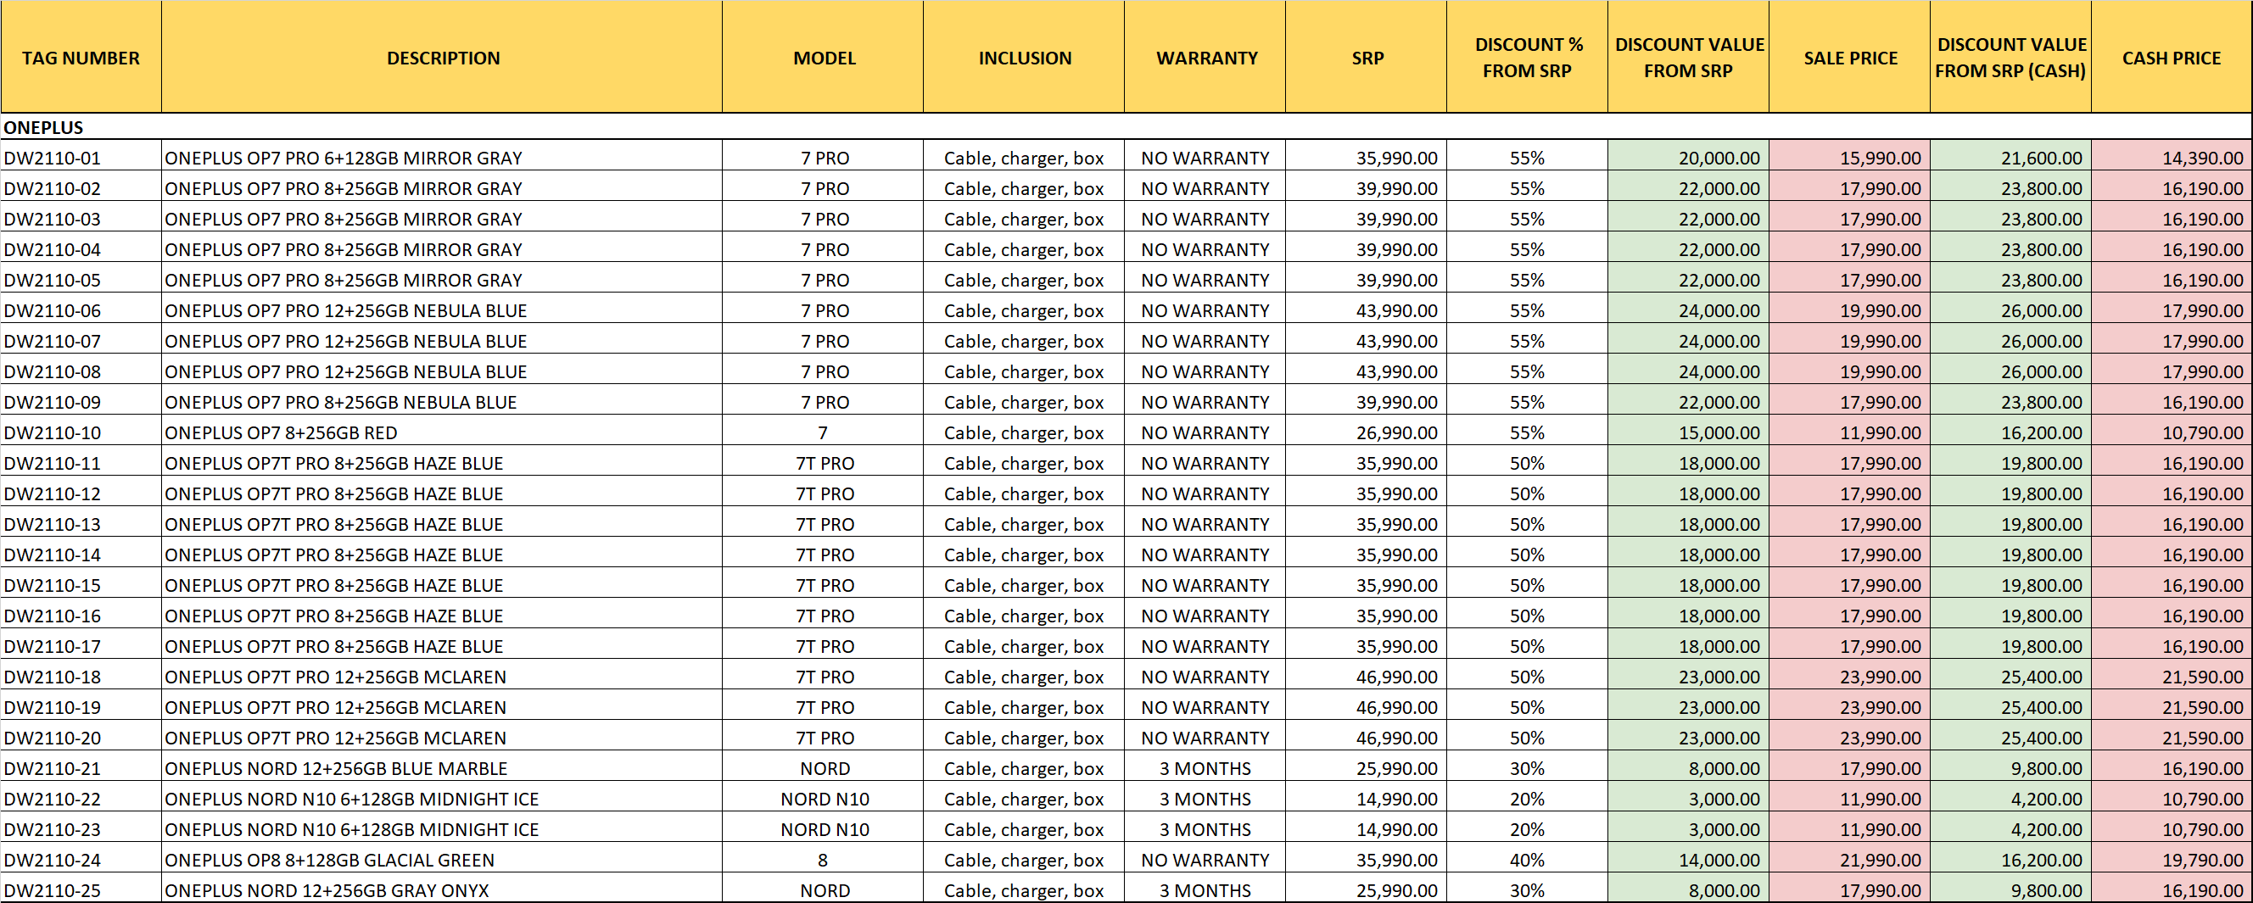Click description OP7 PRO 8+256GB NEBULA BLUE
2253x903 pixels.
click(x=442, y=402)
